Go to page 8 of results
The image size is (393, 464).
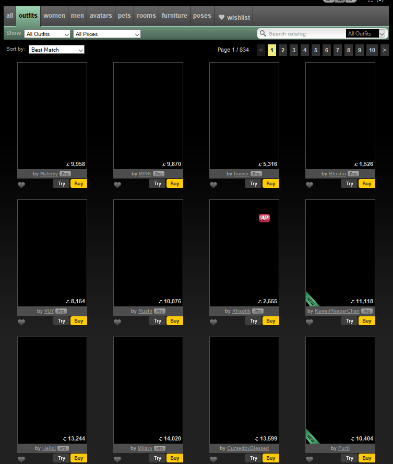(x=348, y=50)
